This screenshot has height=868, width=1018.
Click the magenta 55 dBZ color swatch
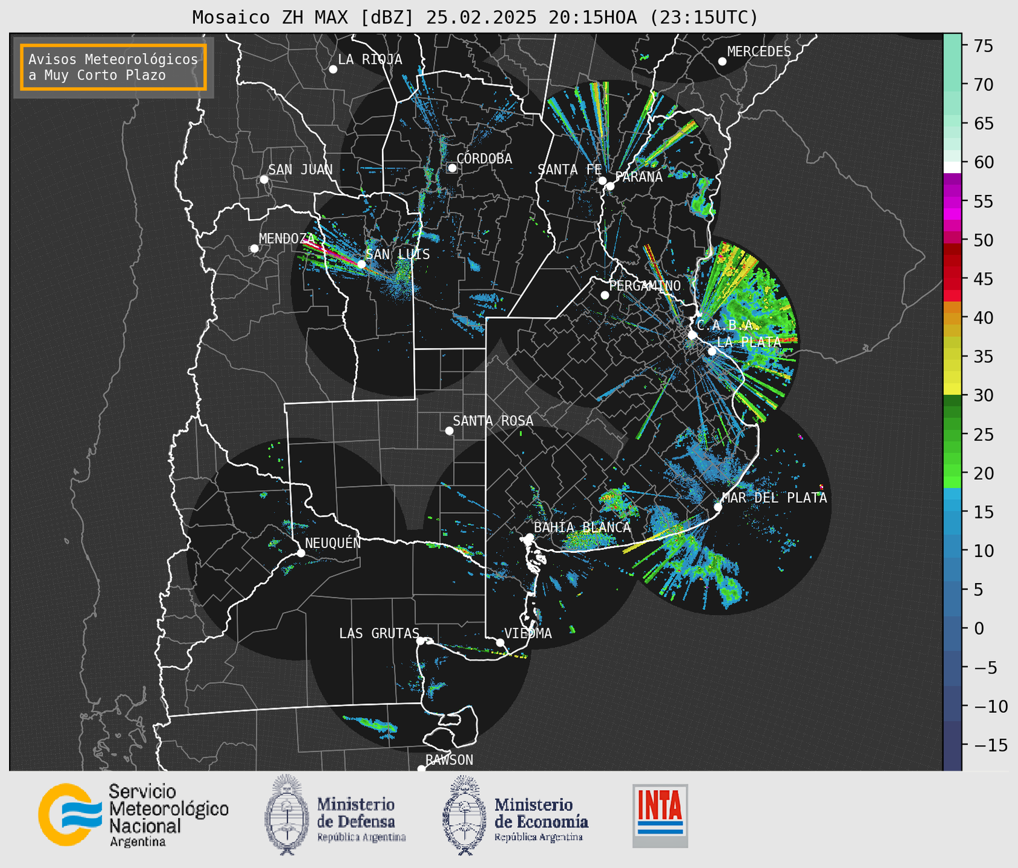[x=952, y=202]
